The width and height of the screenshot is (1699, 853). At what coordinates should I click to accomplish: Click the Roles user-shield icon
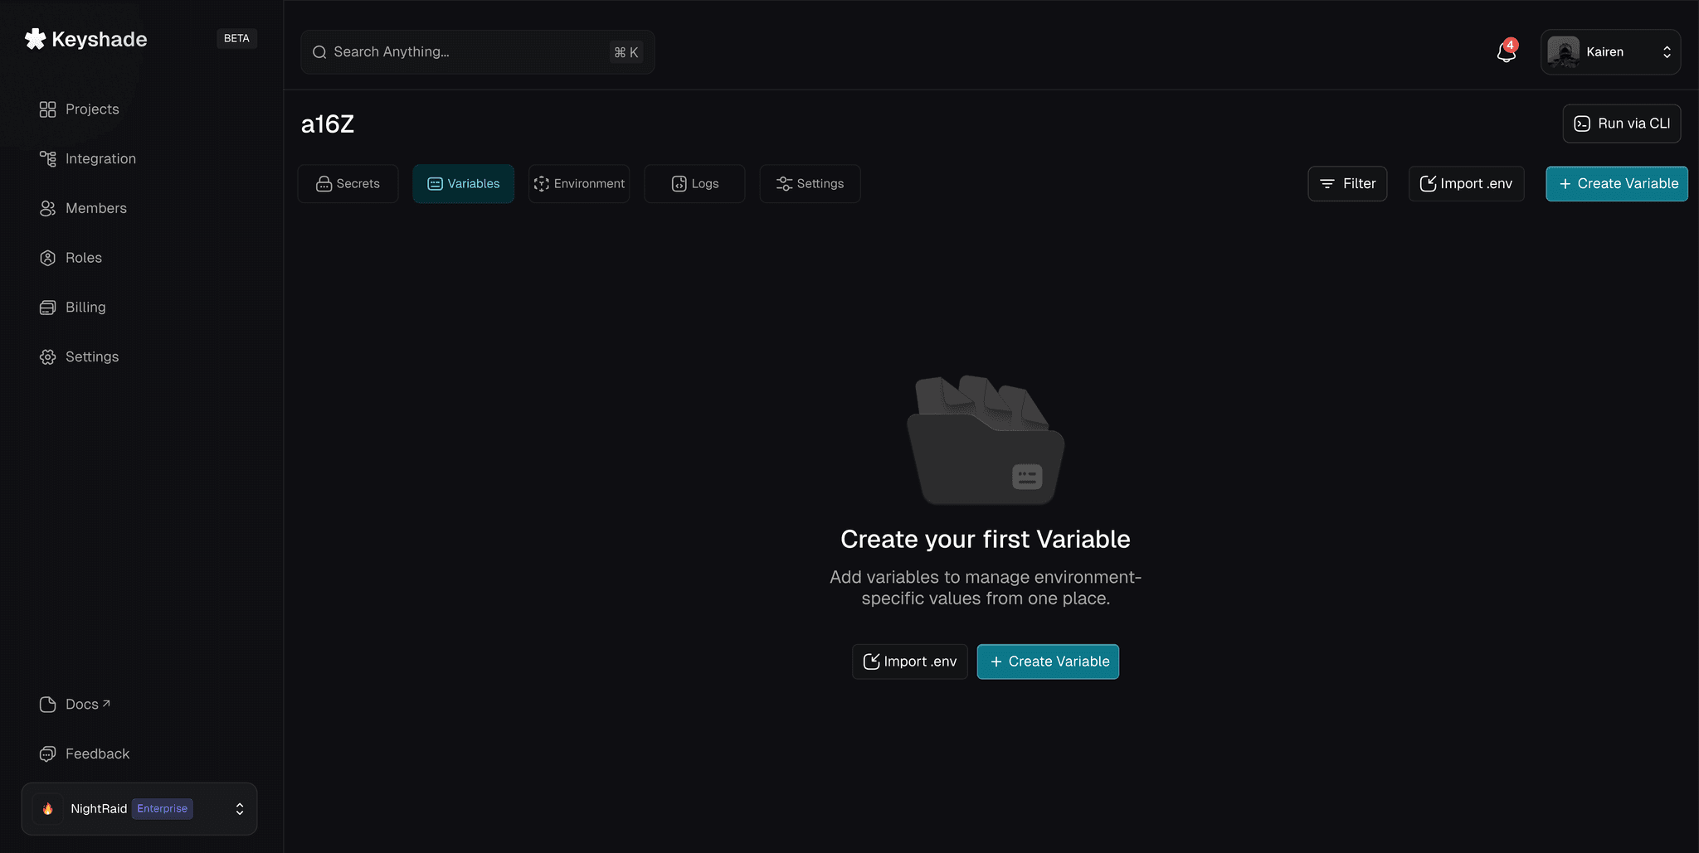pos(48,258)
